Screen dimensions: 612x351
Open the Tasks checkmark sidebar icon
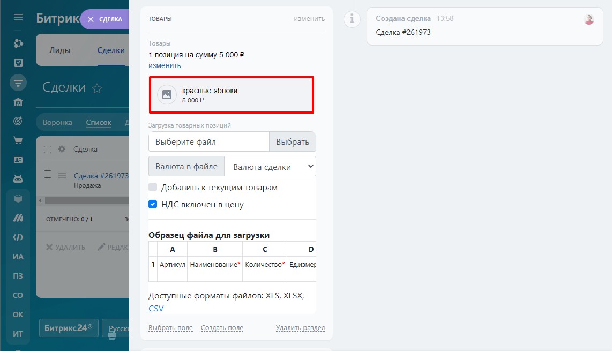tap(18, 63)
